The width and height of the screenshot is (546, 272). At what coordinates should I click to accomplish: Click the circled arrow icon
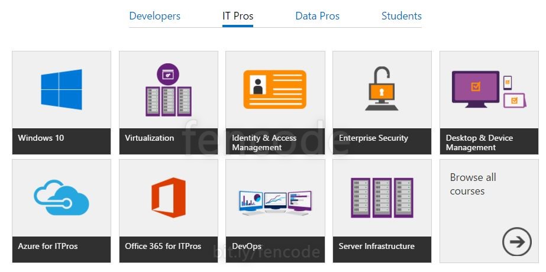pos(516,241)
